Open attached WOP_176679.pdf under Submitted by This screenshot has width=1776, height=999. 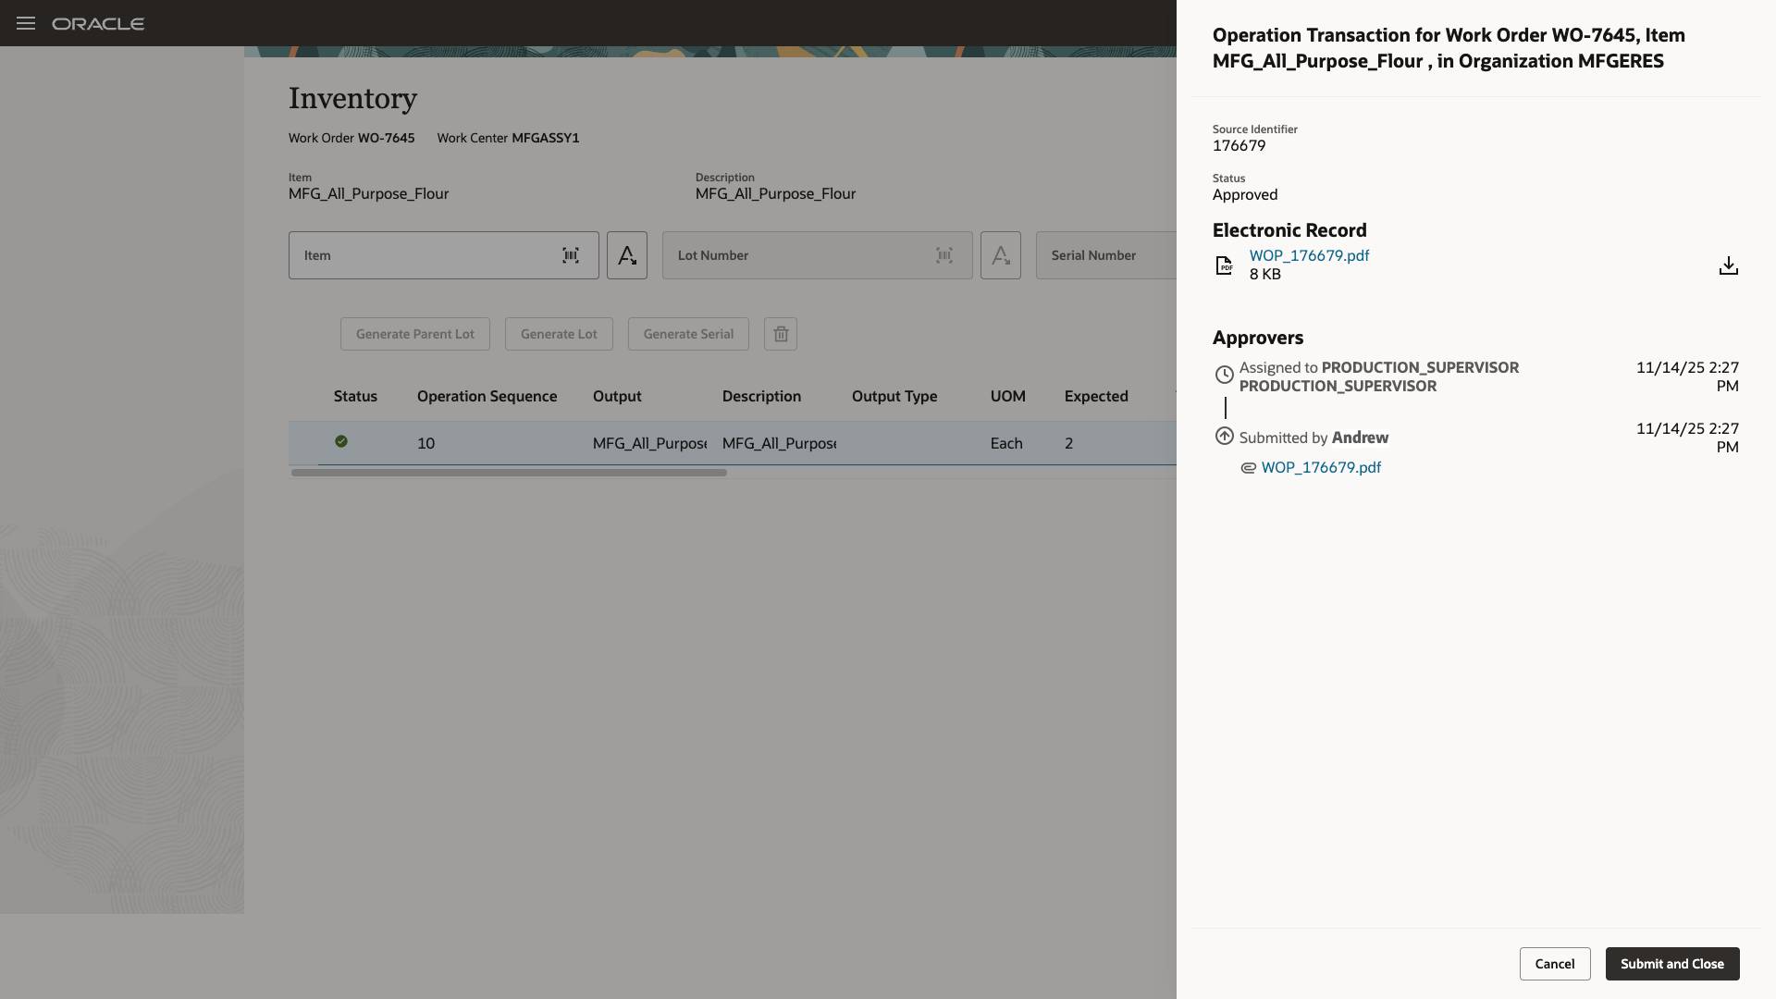click(x=1321, y=468)
